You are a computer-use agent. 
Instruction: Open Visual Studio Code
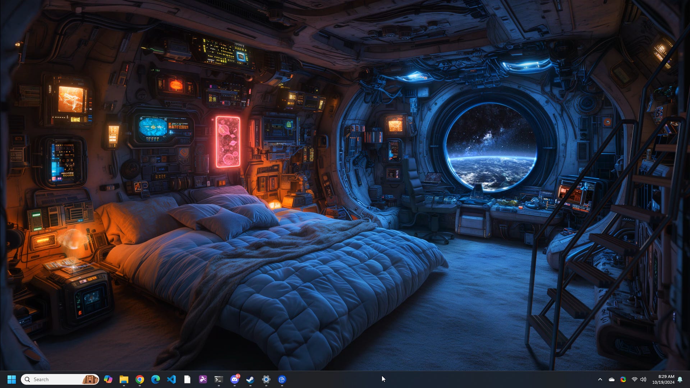click(x=171, y=379)
